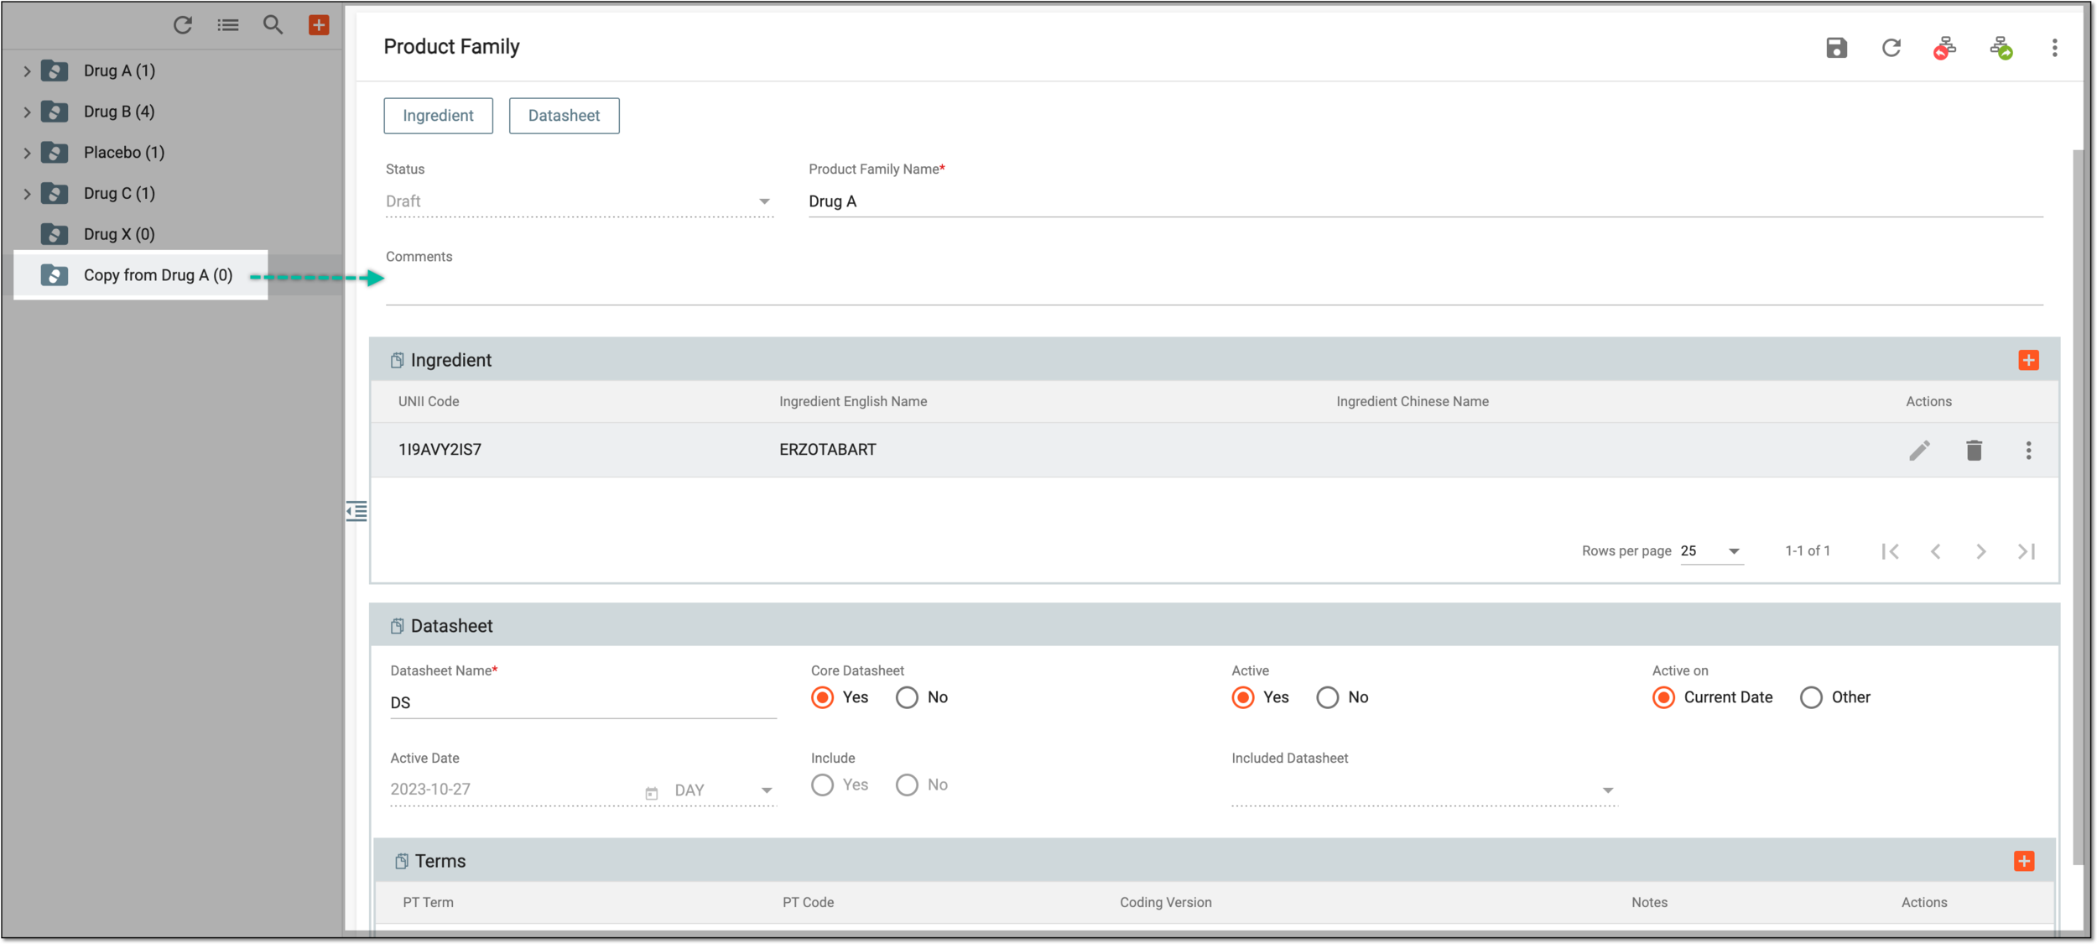Click the save disk icon
This screenshot has width=2097, height=944.
pos(1836,48)
